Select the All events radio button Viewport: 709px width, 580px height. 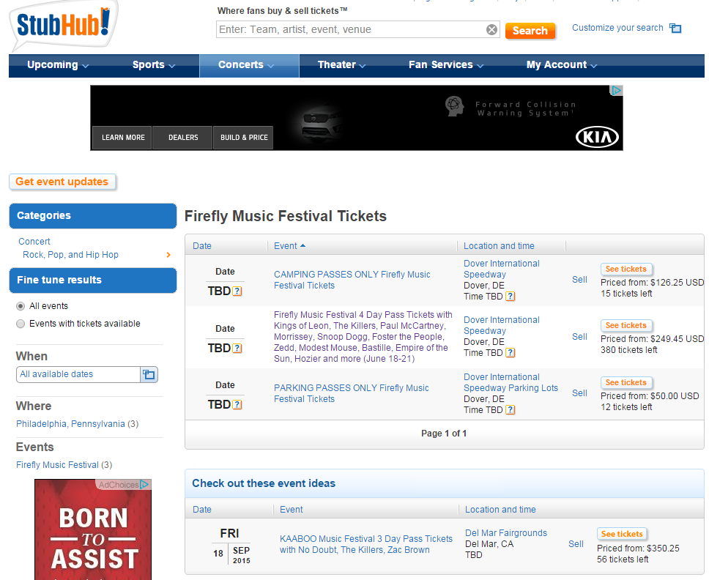(21, 306)
